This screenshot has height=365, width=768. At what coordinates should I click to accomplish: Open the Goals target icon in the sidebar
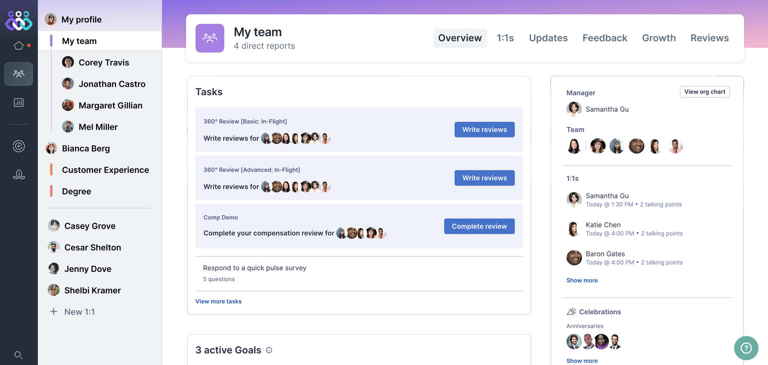point(19,146)
